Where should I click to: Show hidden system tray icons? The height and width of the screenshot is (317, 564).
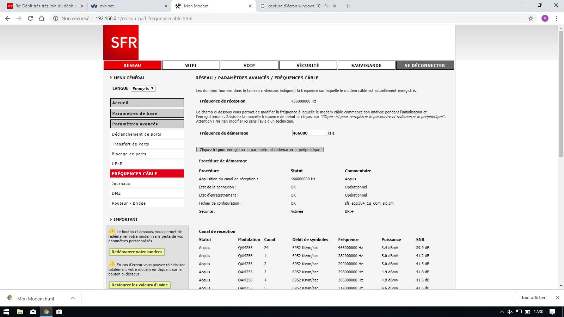point(502,312)
